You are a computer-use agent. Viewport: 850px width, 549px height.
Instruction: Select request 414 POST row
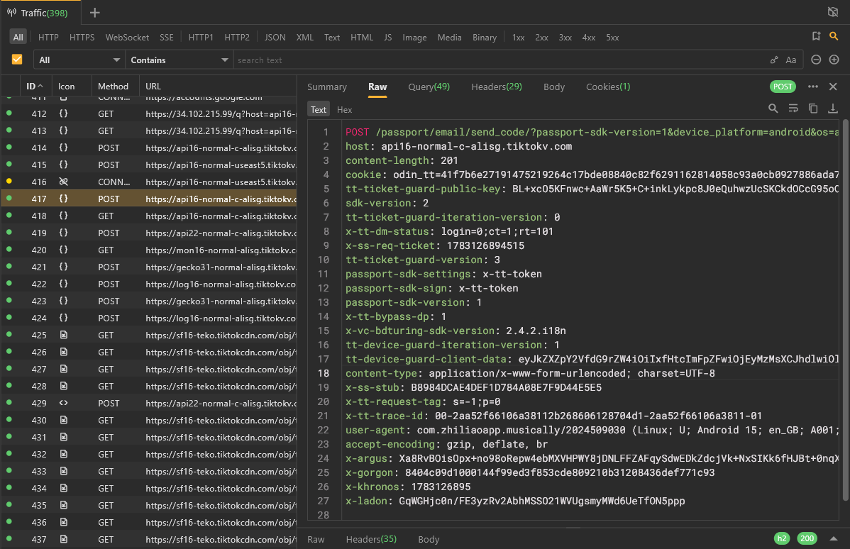pyautogui.click(x=148, y=148)
